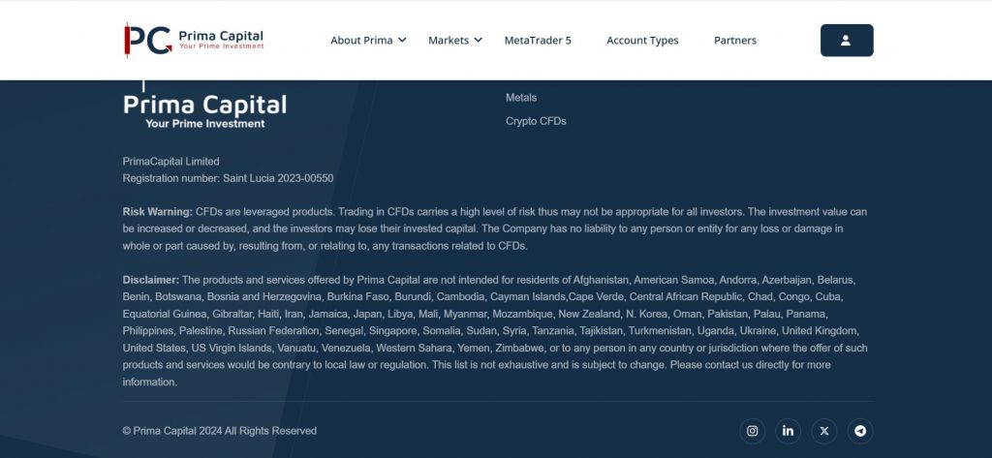This screenshot has width=992, height=458.
Task: Open the Markets menu
Action: click(x=449, y=41)
